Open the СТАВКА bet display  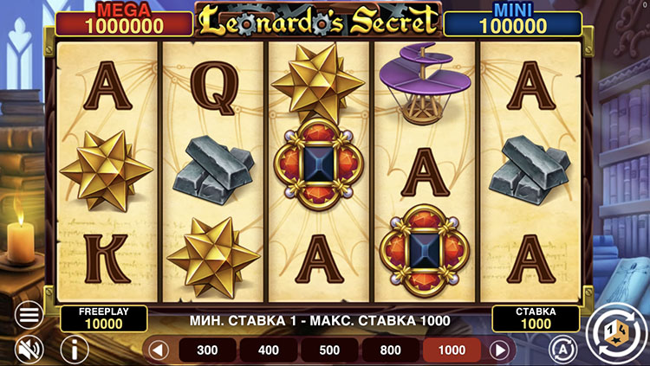pyautogui.click(x=536, y=318)
